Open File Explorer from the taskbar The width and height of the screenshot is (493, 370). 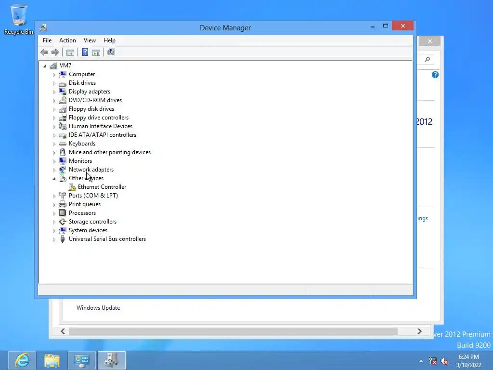pyautogui.click(x=52, y=360)
